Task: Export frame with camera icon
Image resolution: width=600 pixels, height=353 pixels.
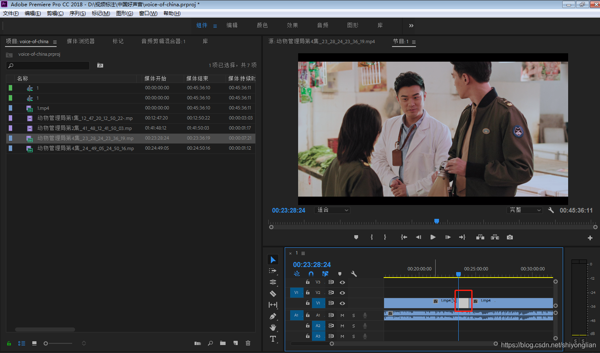Action: click(510, 237)
